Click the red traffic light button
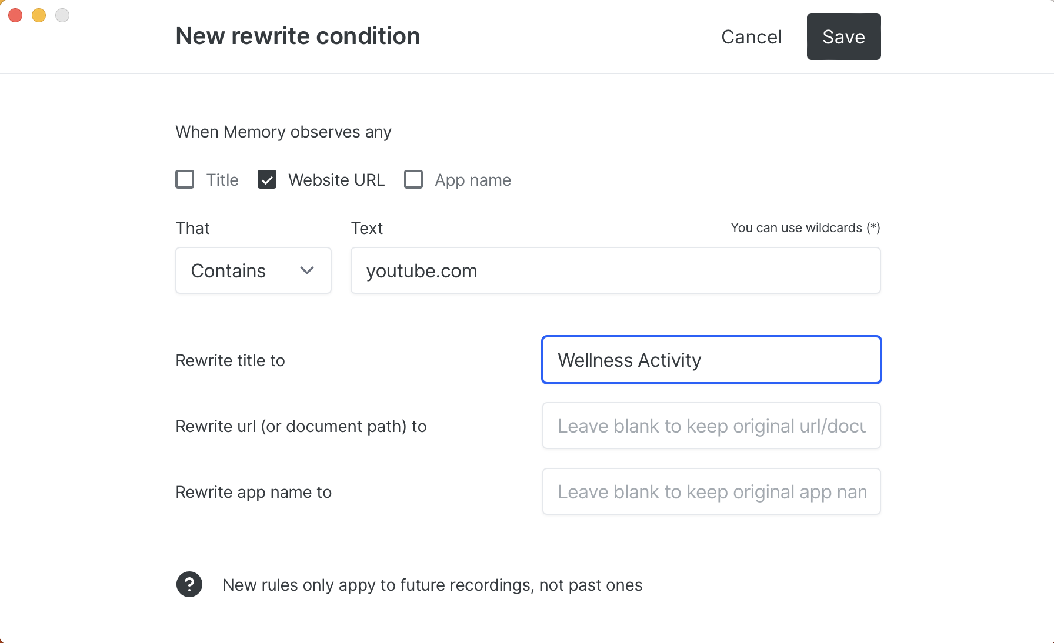Viewport: 1054px width, 643px height. tap(15, 15)
